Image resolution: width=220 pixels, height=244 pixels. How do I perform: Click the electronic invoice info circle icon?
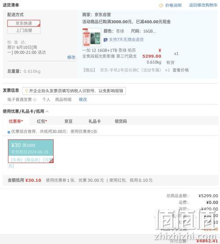tap(35, 100)
